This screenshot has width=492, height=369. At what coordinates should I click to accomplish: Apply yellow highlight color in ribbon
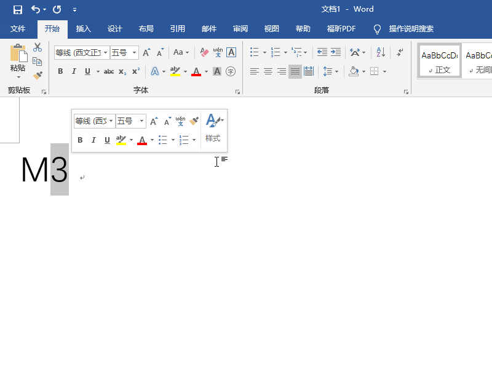(175, 71)
